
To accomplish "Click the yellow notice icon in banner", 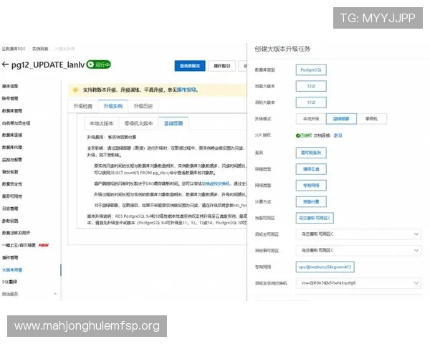I will point(75,90).
